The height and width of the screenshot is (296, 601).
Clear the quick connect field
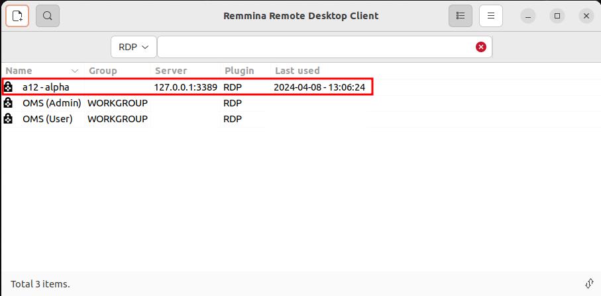pyautogui.click(x=481, y=47)
